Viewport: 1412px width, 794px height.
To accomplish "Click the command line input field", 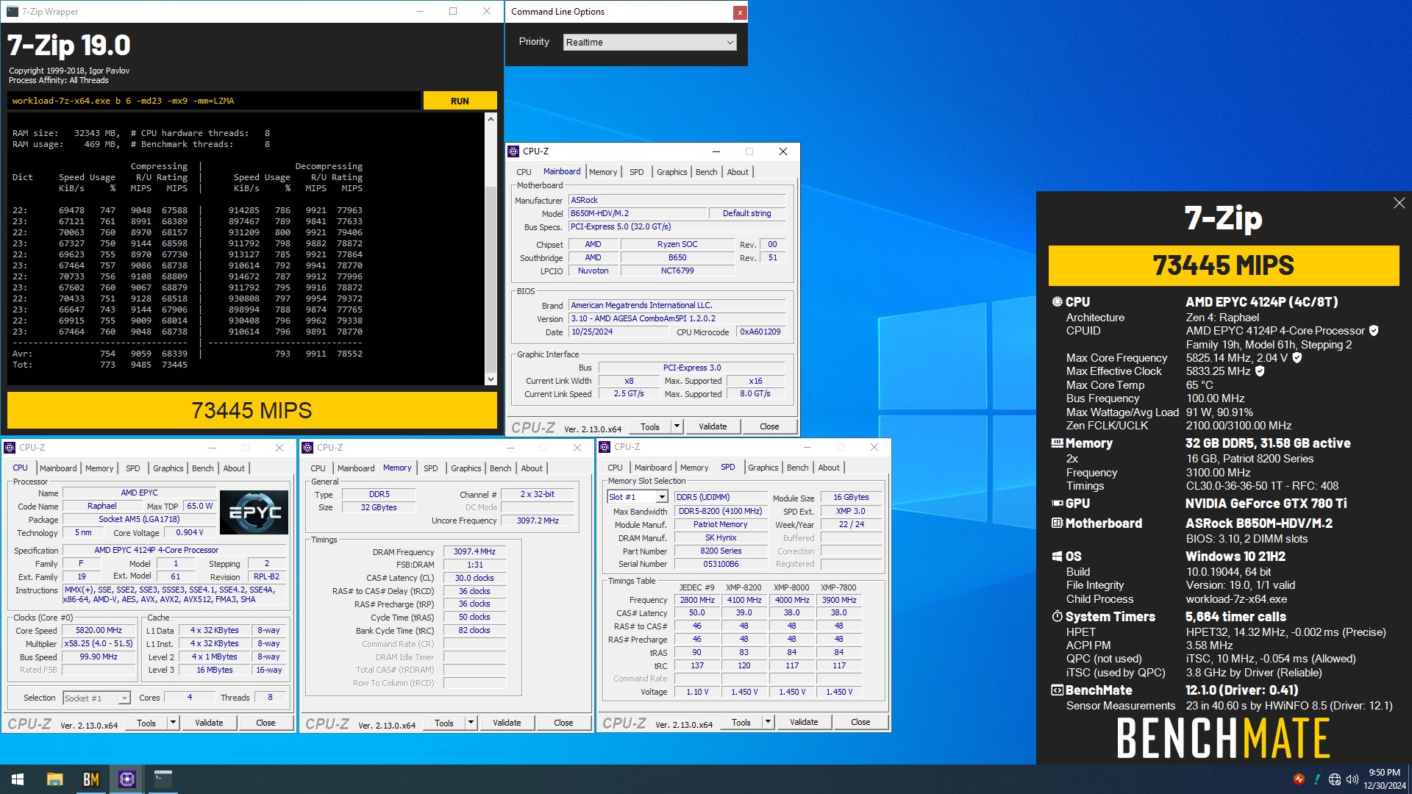I will (214, 101).
